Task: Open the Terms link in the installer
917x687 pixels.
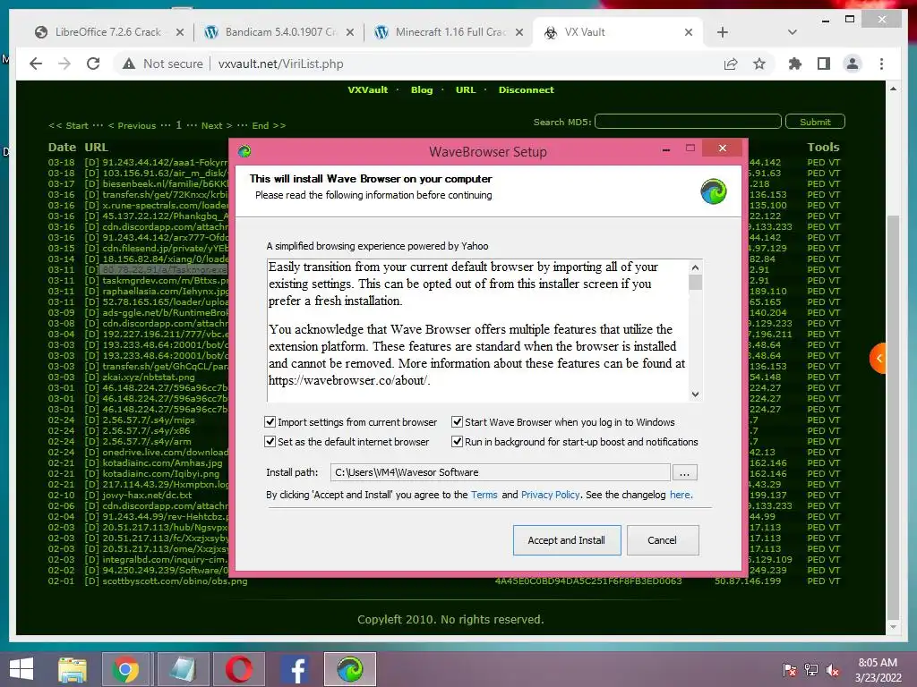Action: tap(484, 495)
